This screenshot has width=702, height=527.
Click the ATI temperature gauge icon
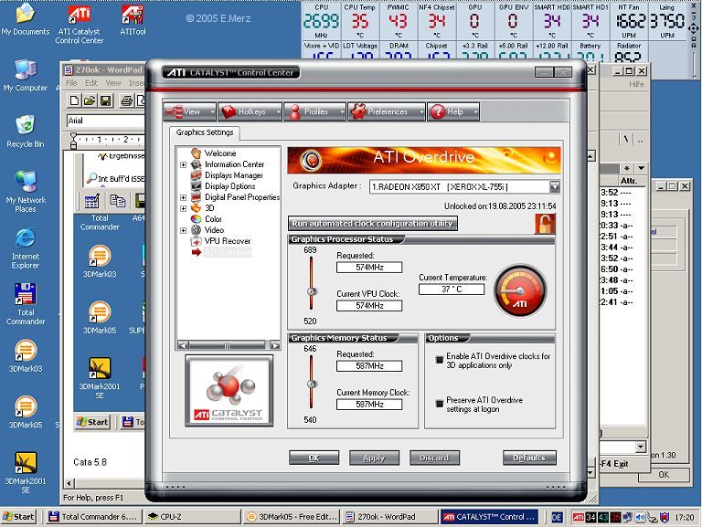(520, 292)
